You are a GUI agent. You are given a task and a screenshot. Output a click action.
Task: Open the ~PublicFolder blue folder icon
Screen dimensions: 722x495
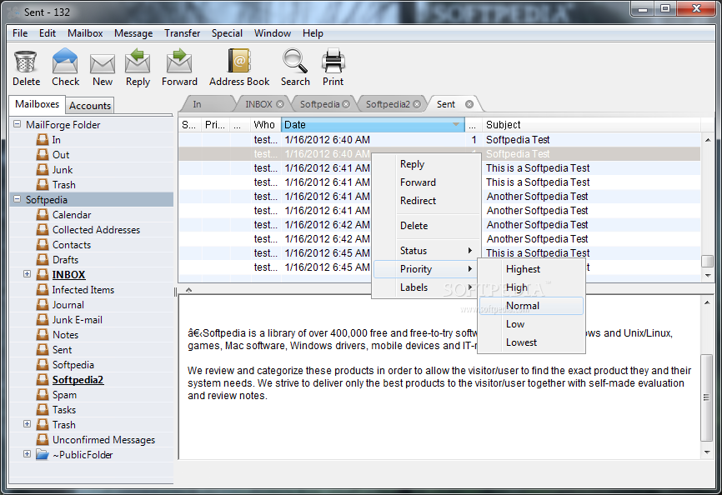pos(43,454)
